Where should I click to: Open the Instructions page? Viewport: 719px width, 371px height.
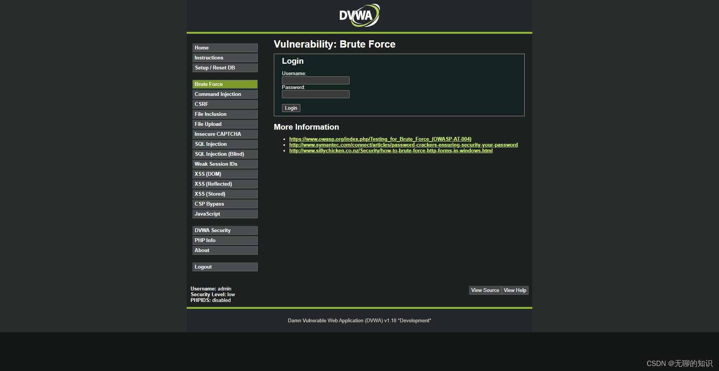coord(225,58)
